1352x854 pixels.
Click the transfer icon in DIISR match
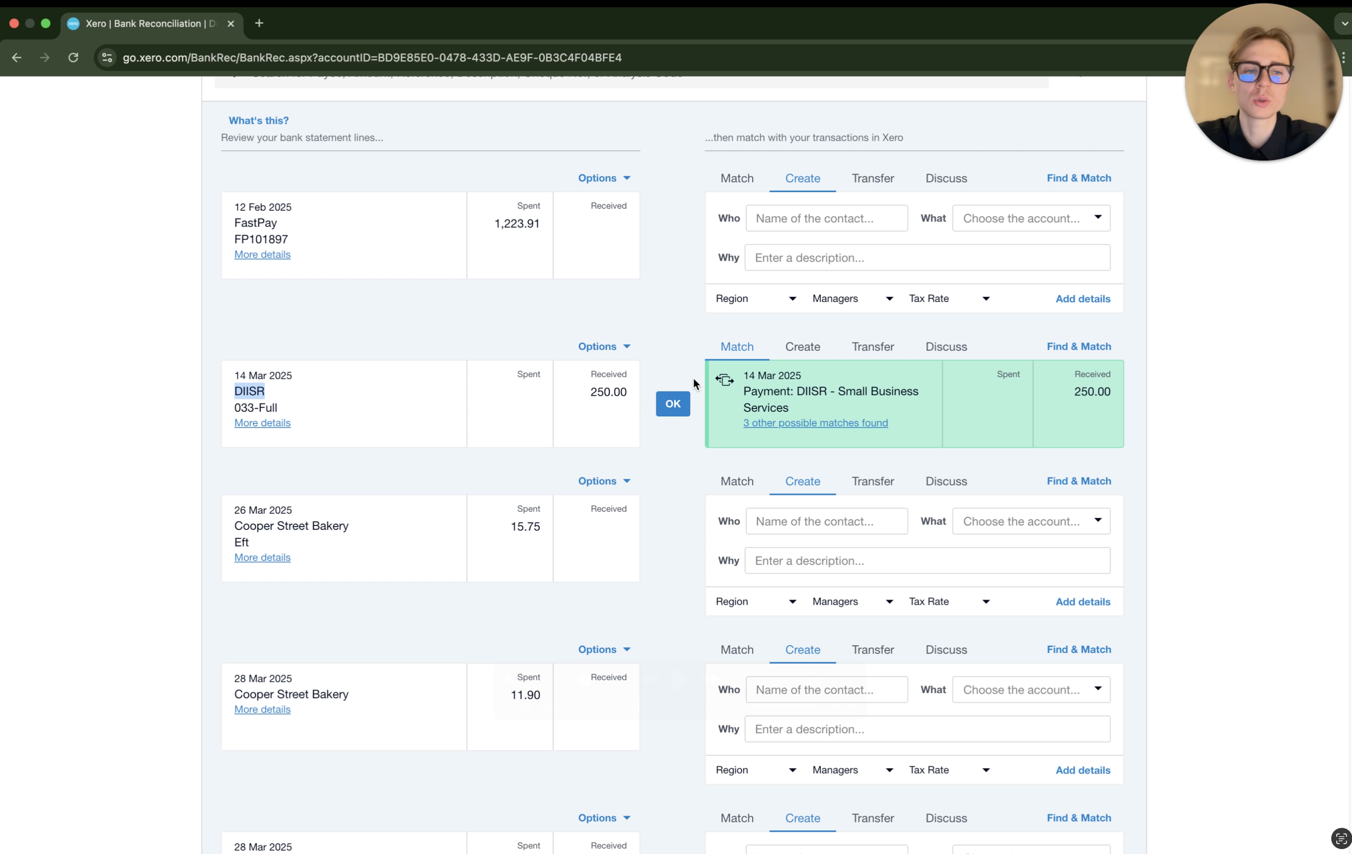pyautogui.click(x=724, y=380)
